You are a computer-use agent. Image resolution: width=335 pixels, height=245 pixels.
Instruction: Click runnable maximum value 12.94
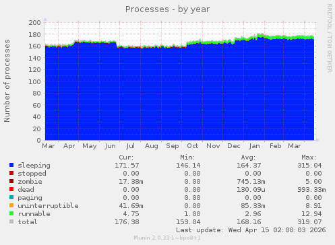311,214
